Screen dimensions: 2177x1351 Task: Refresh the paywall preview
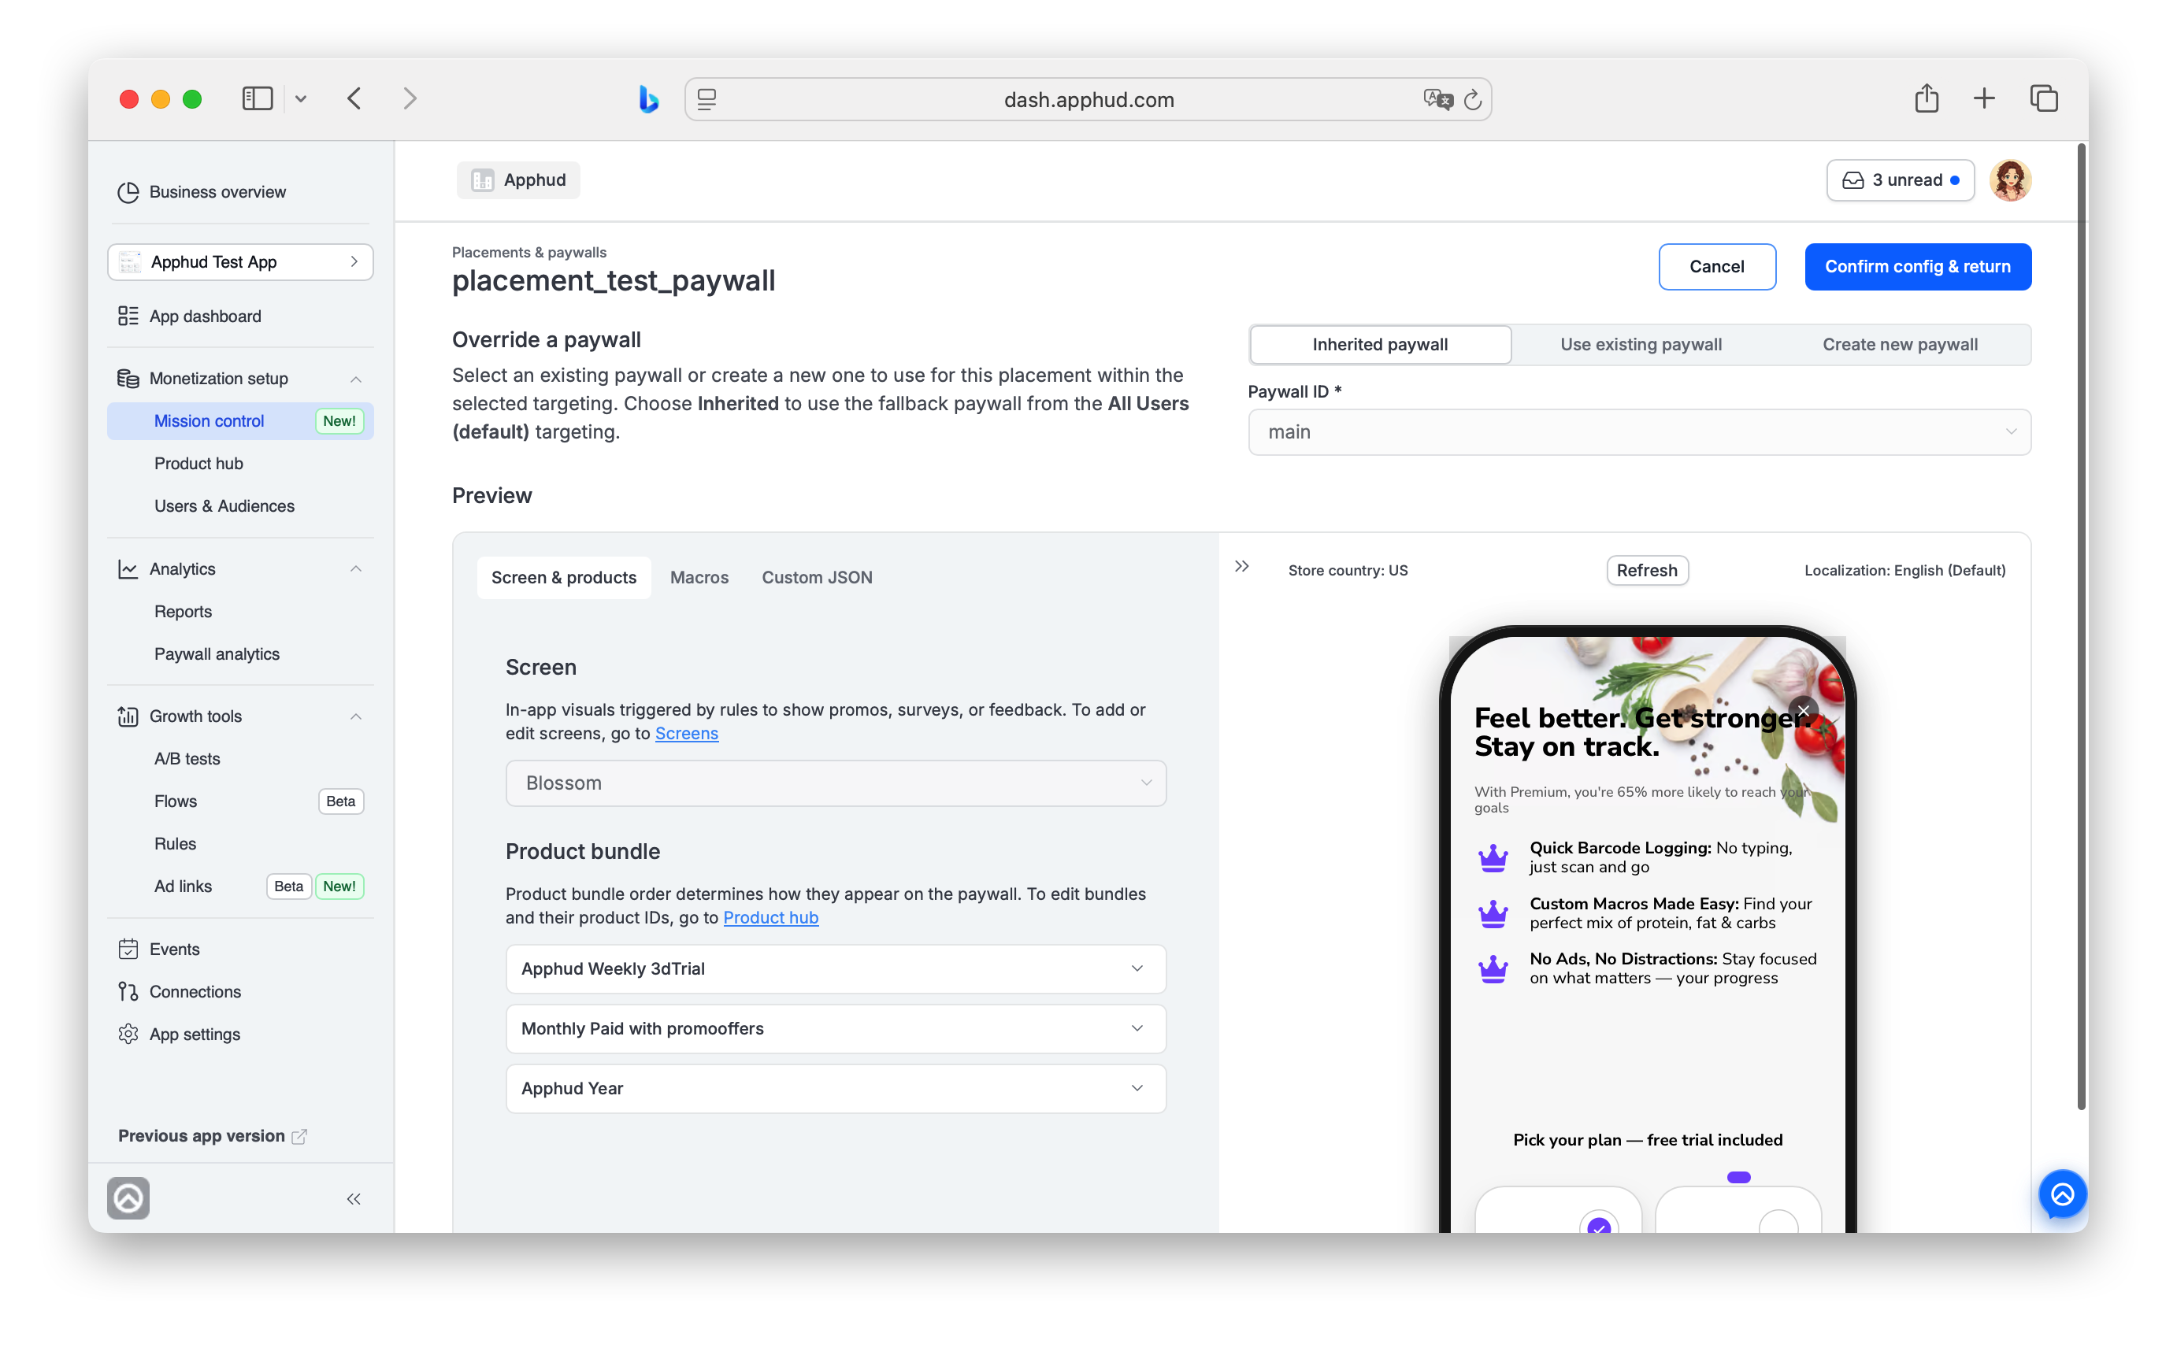[1646, 571]
